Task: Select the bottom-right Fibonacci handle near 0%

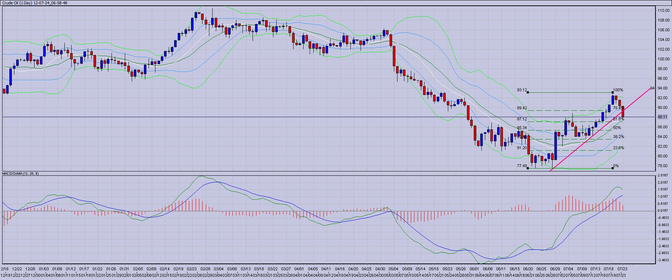Action: tap(613, 168)
